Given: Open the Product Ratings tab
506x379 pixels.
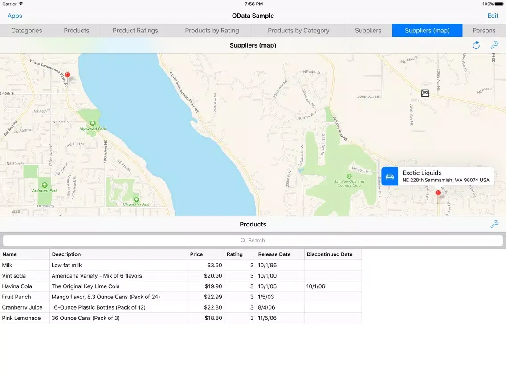Looking at the screenshot, I should tap(135, 31).
